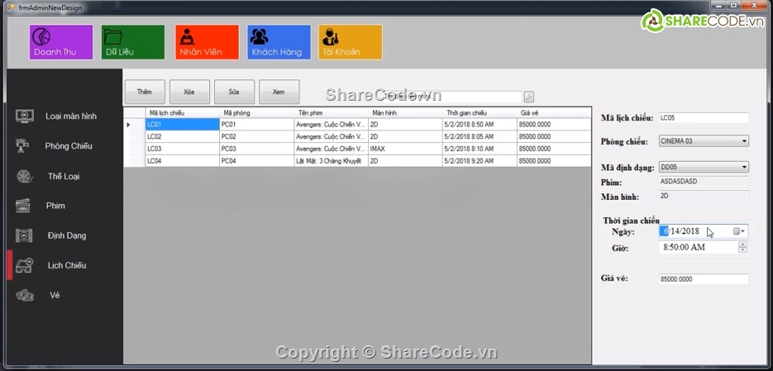
Task: Select the 5/2/2018 8:05 AM cell
Action: [480, 136]
